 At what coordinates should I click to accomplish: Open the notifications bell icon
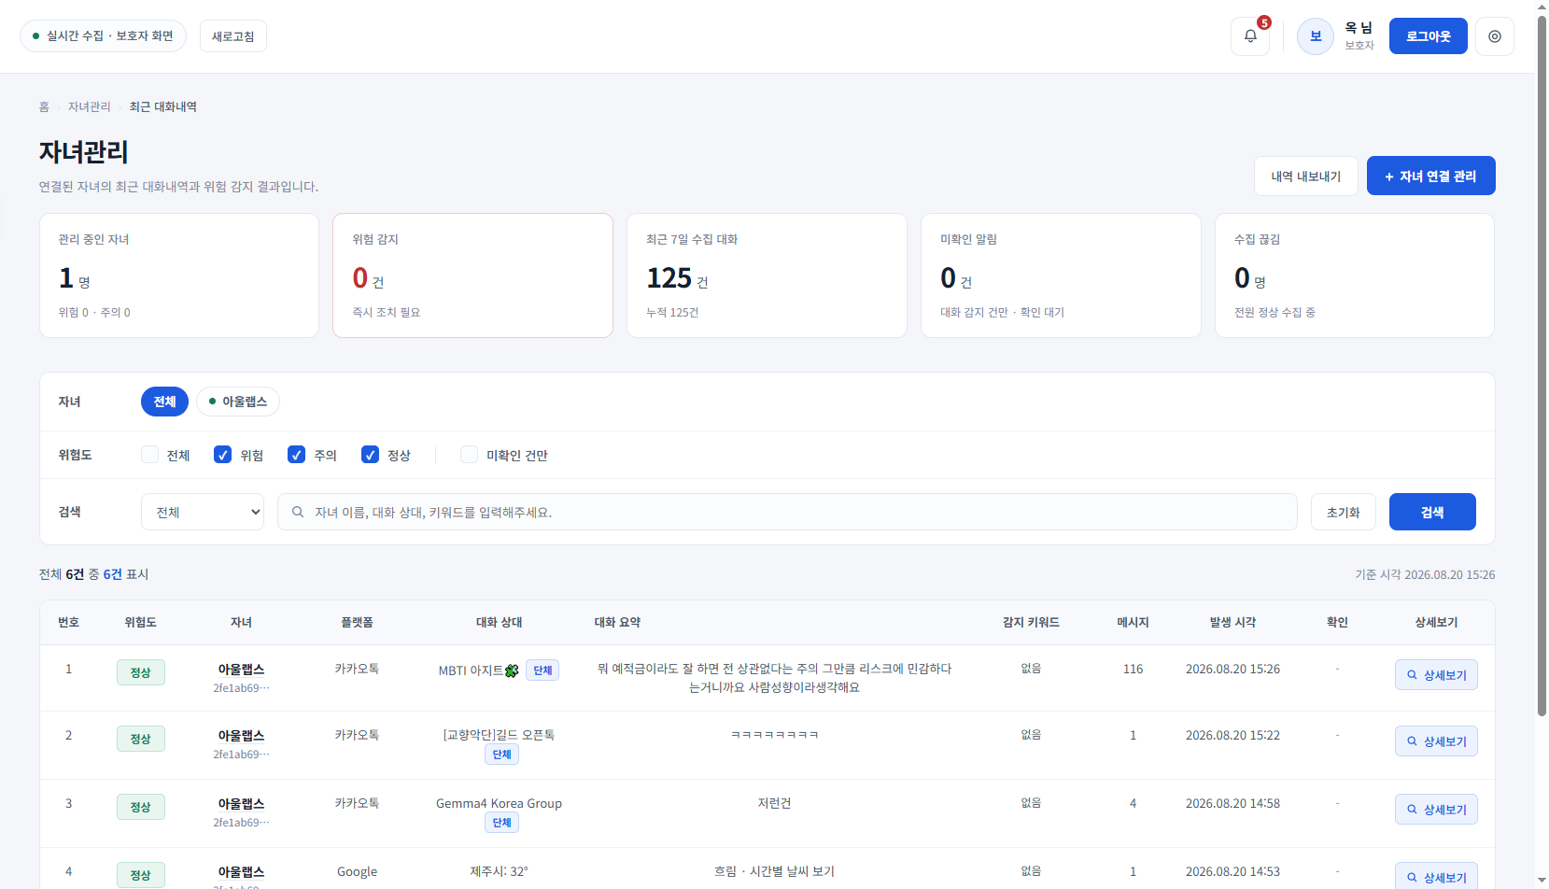[x=1250, y=36]
